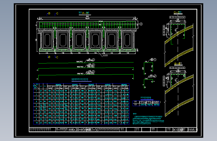Click the 'a' column header in the rebar table
Image resolution: width=217 pixels, height=141 pixels.
(41, 86)
